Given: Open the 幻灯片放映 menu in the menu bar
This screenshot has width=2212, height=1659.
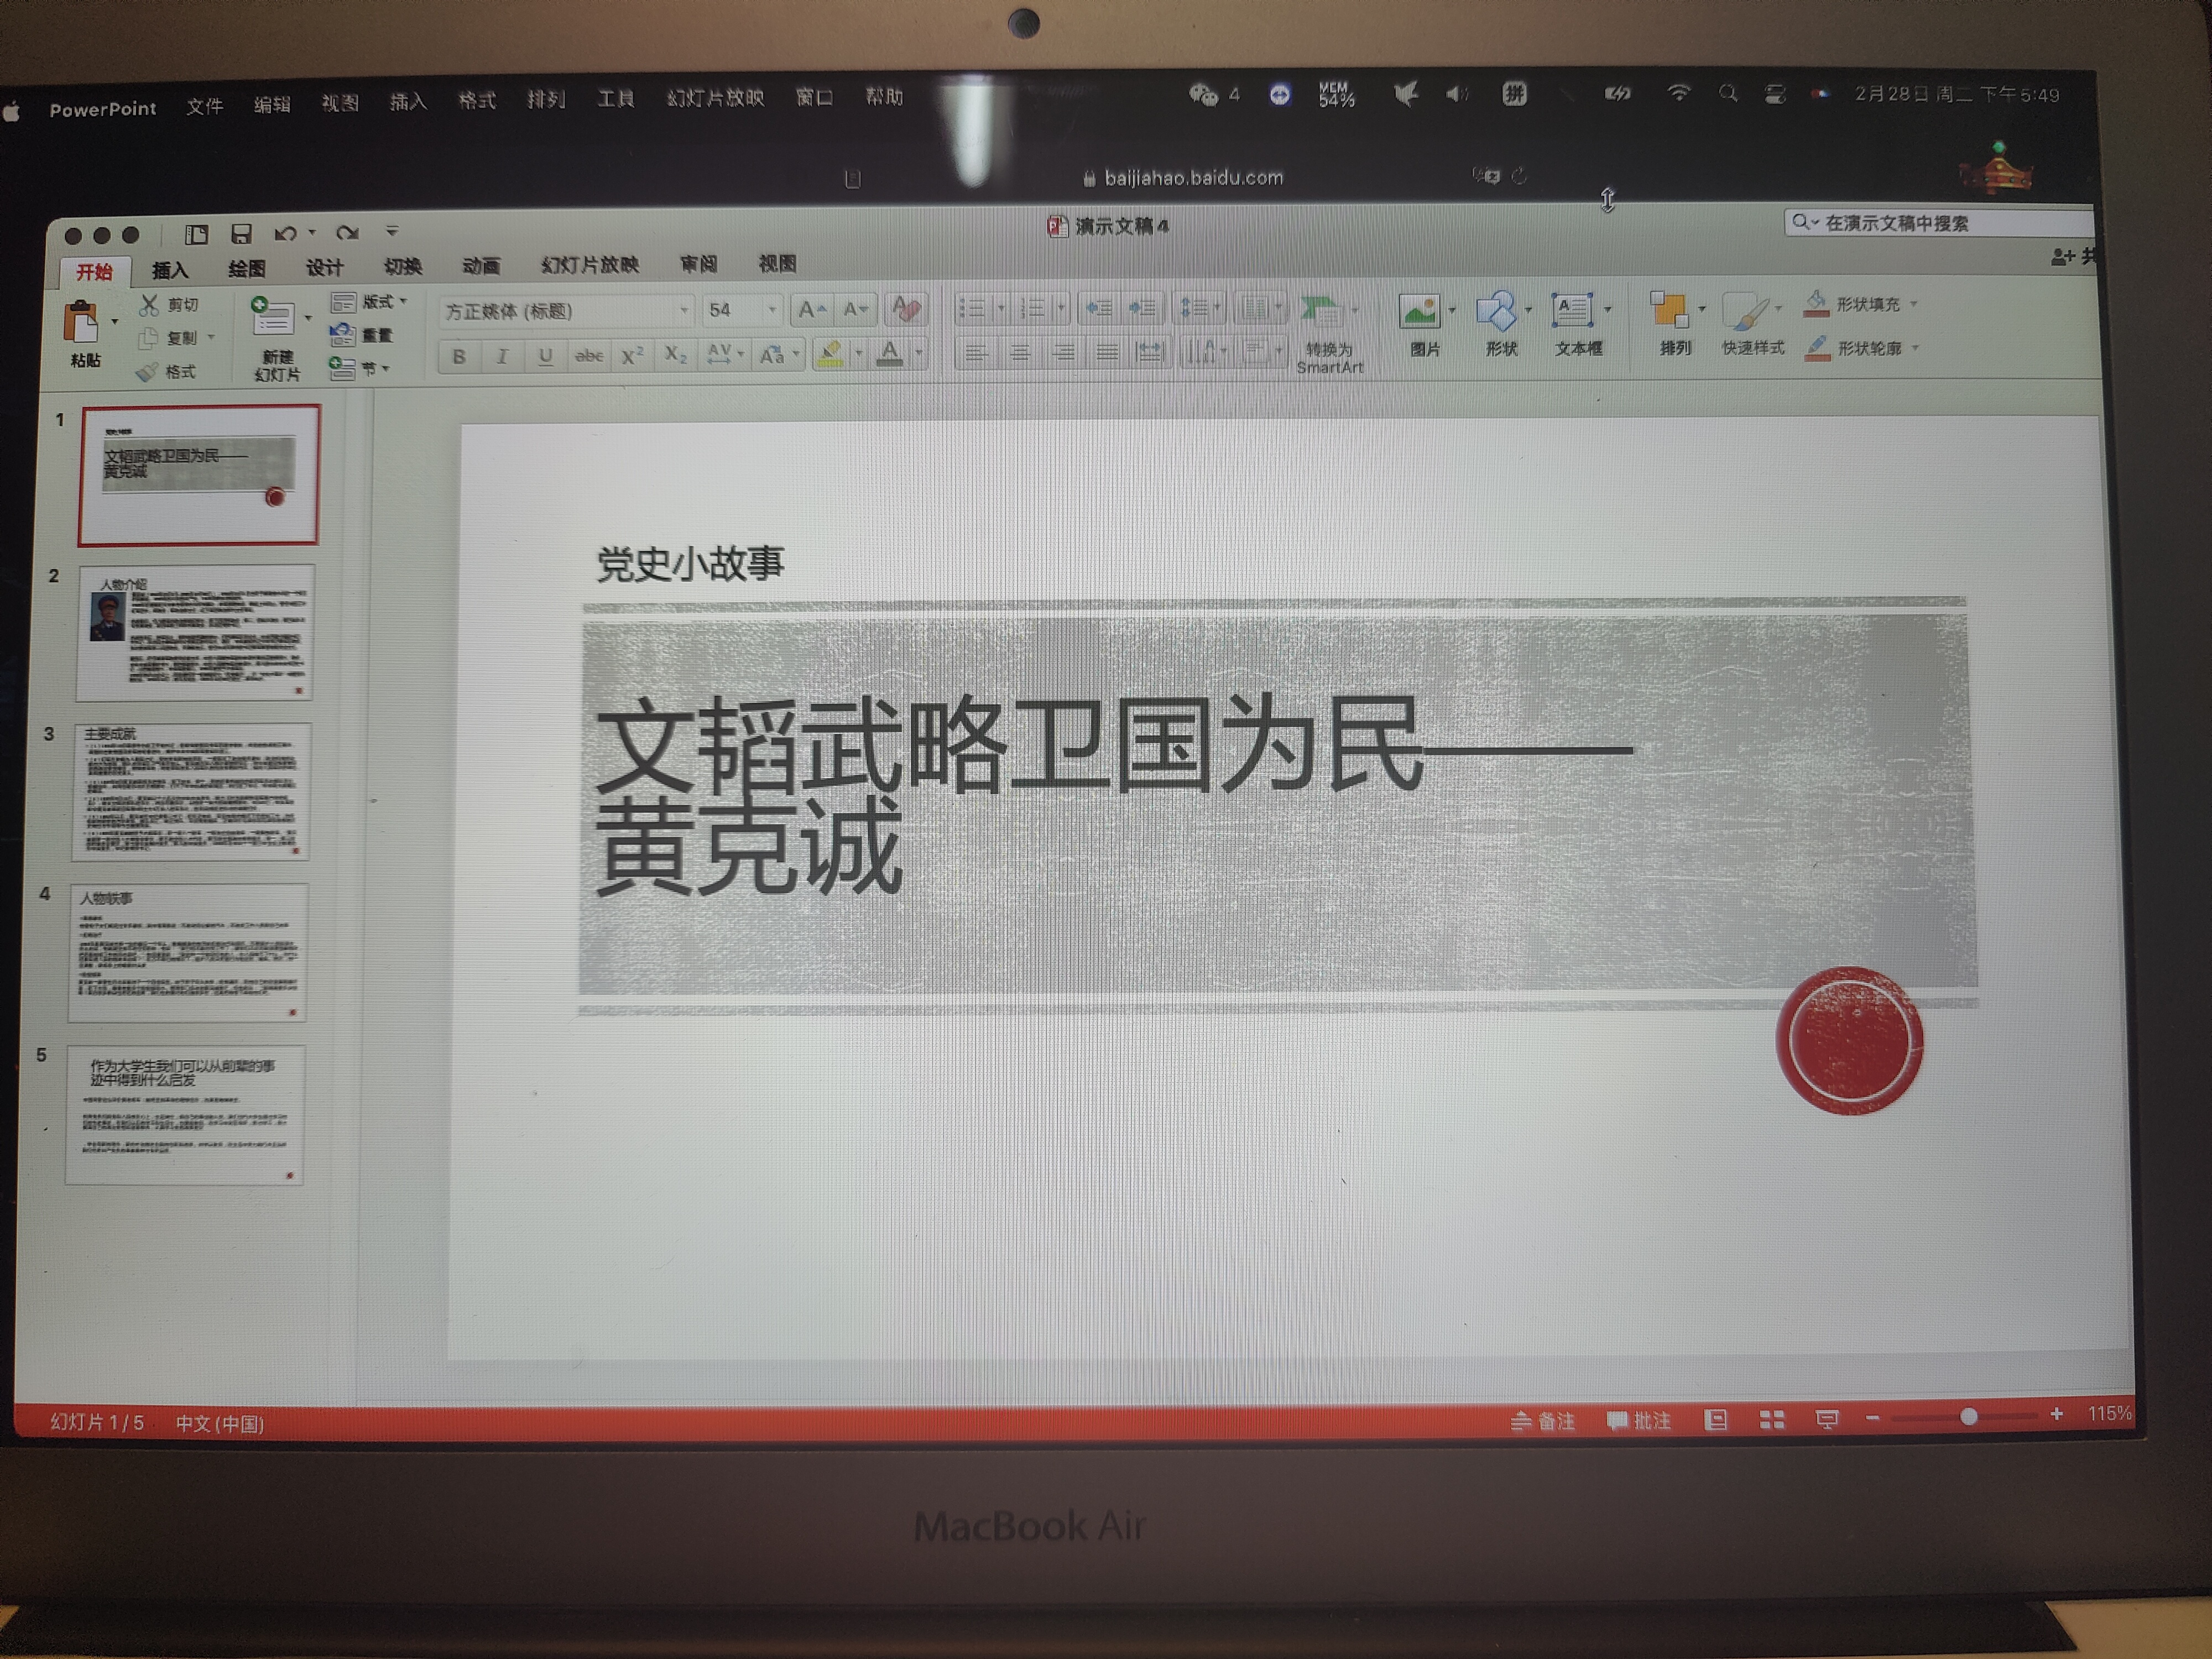Looking at the screenshot, I should [x=715, y=98].
